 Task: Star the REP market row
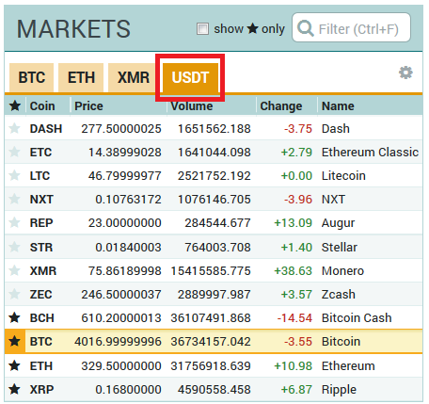pos(14,223)
